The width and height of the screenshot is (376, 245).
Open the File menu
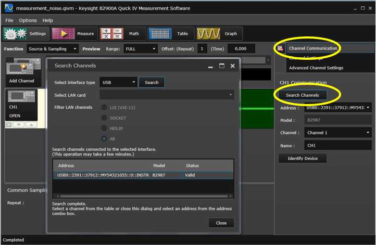click(9, 21)
